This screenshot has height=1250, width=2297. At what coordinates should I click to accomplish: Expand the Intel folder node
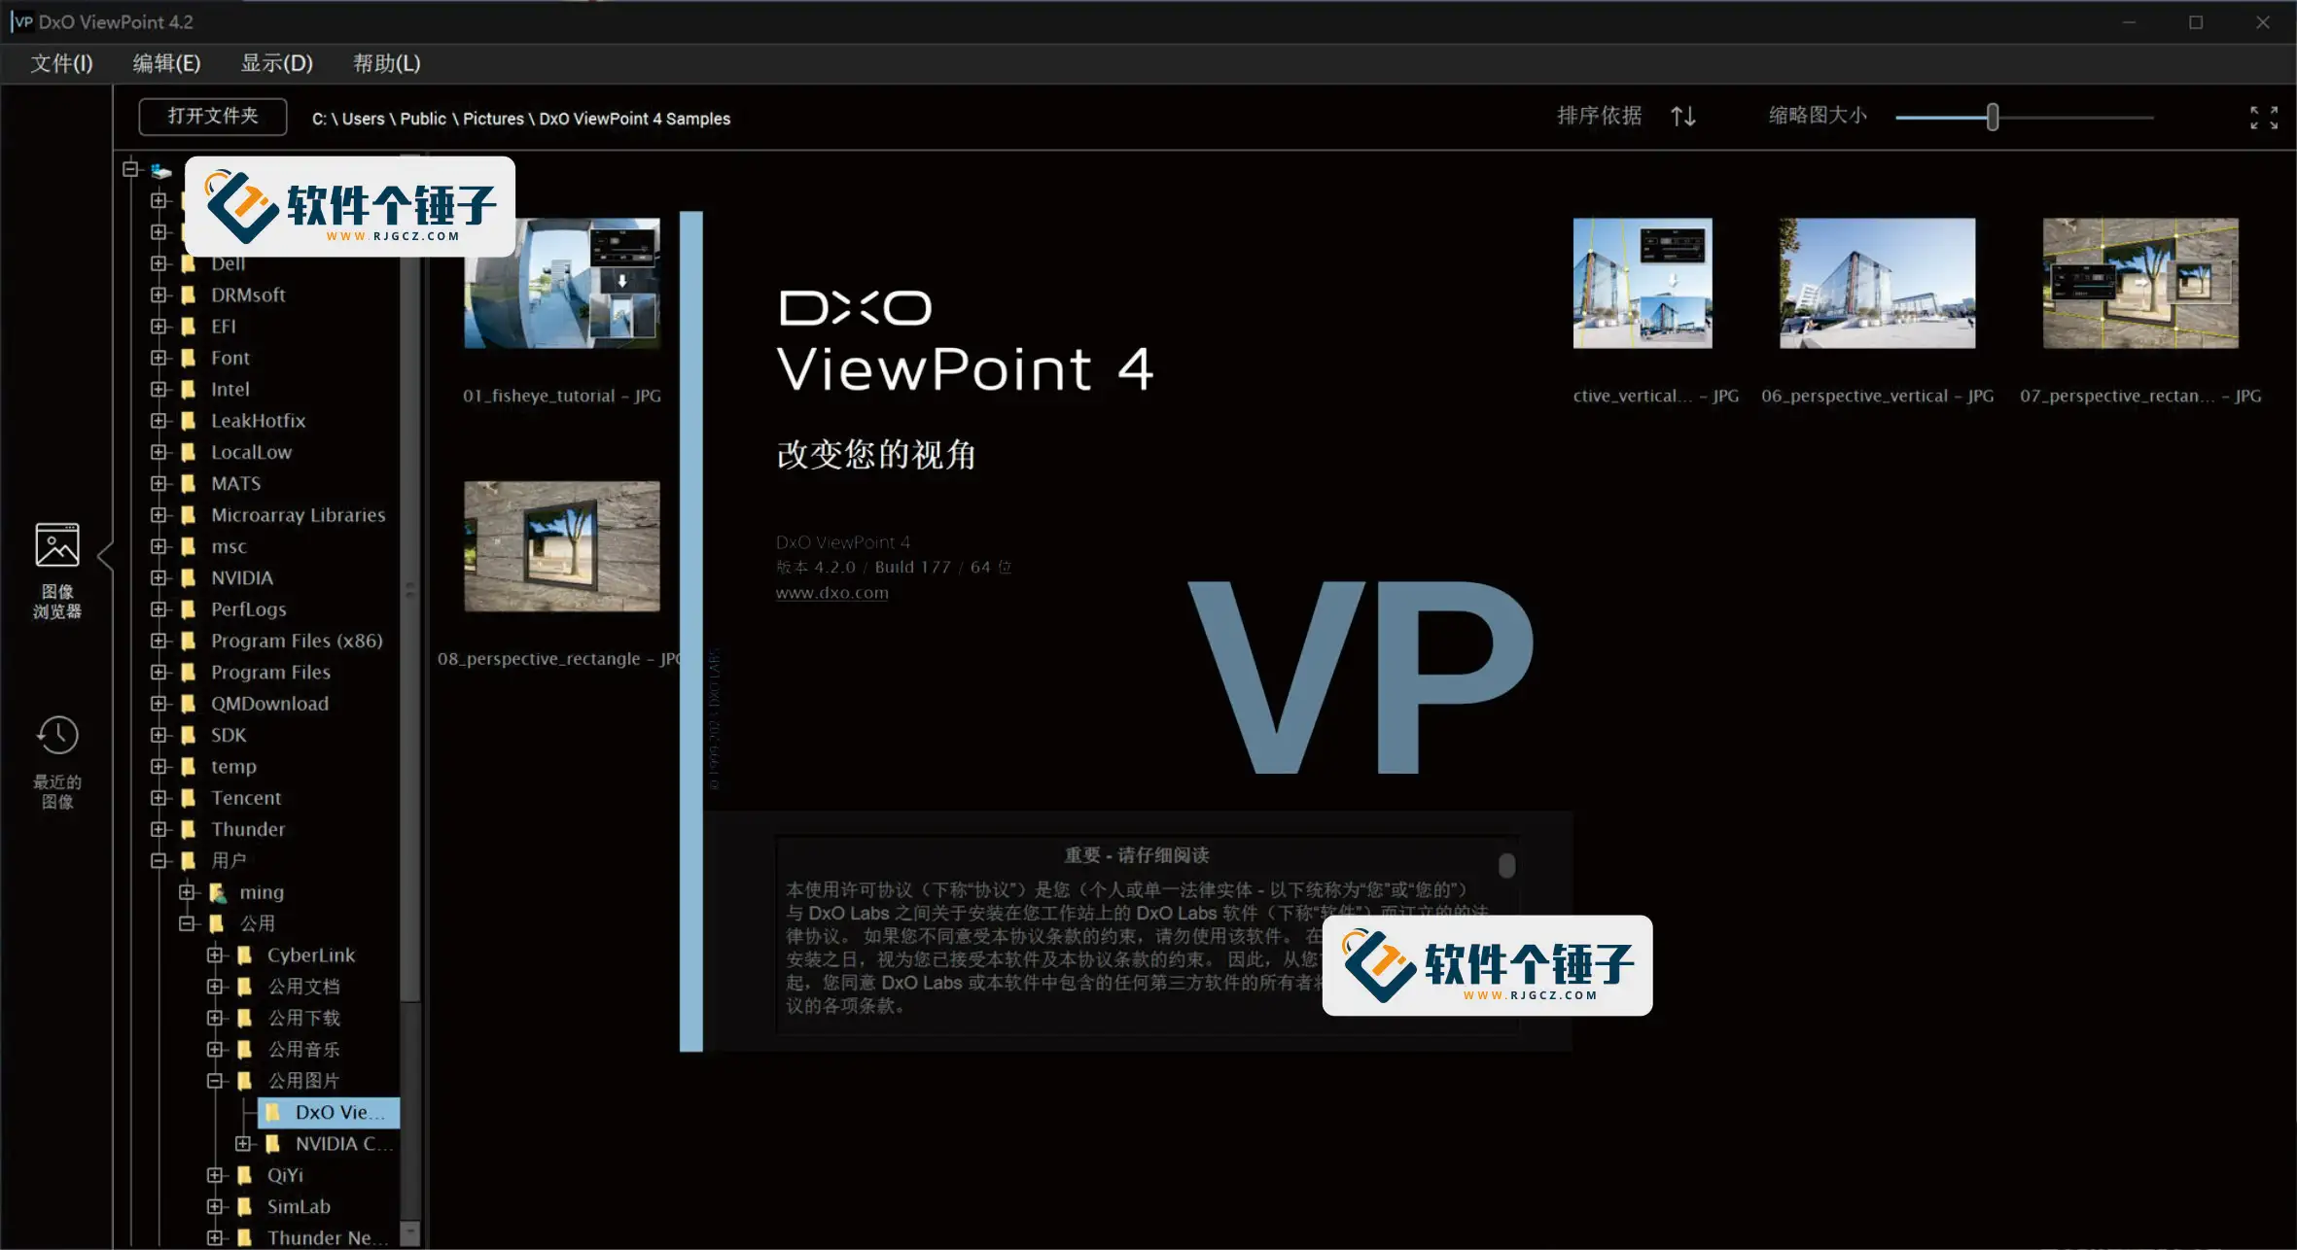tap(159, 389)
